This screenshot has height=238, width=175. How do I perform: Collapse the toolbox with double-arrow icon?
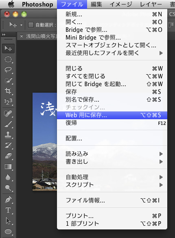pos(4,35)
